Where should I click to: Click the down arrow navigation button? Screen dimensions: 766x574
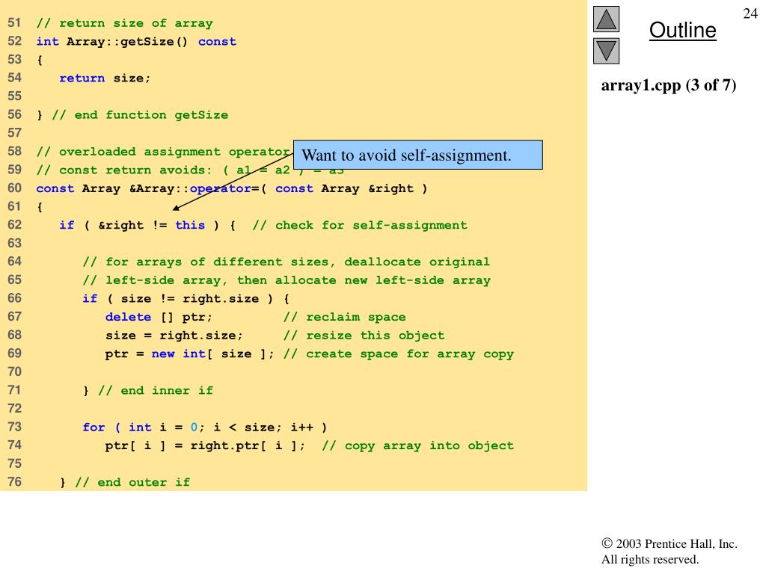tap(606, 51)
